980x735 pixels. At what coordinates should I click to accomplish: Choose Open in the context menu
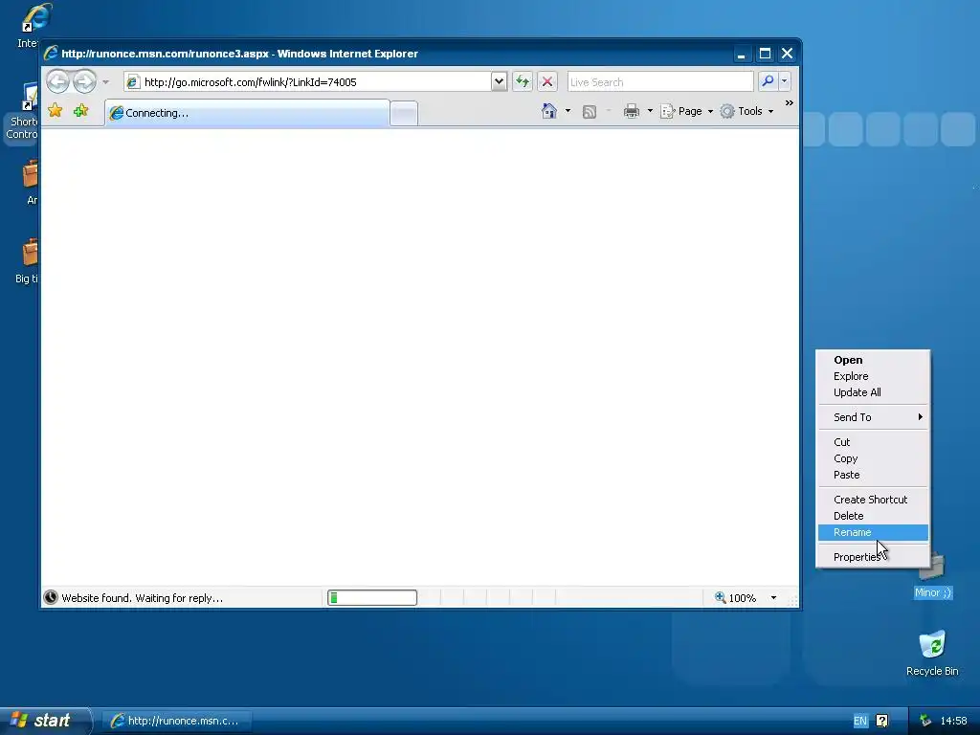coord(873,360)
